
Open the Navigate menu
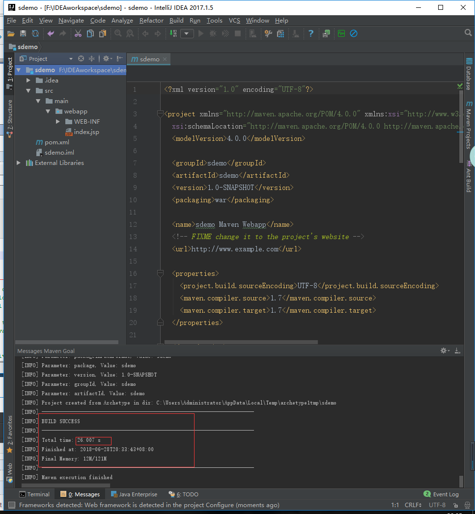tap(71, 20)
